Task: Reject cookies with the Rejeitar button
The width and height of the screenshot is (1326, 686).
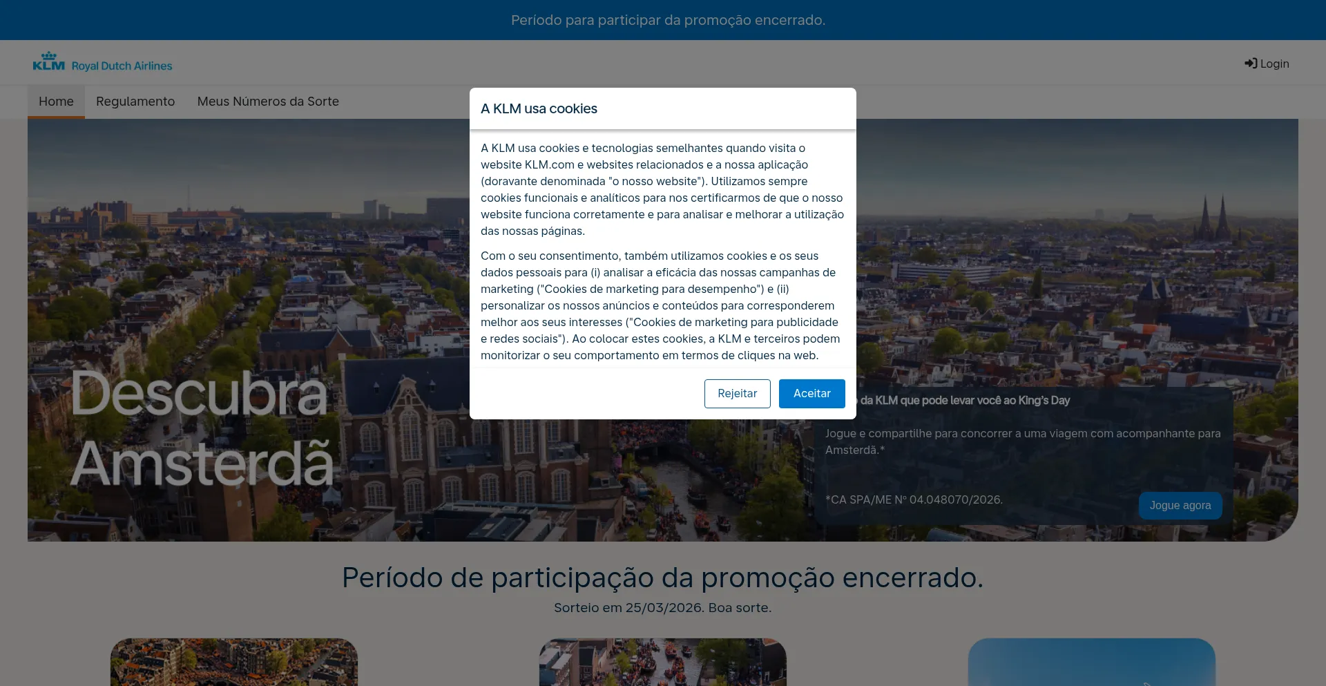Action: click(x=737, y=394)
